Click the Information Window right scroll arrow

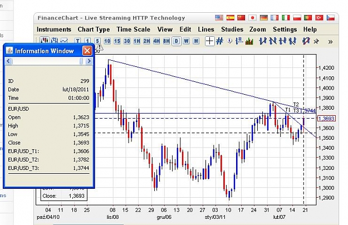pos(89,61)
